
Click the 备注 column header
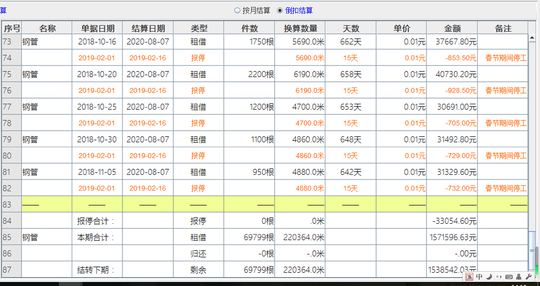click(503, 28)
